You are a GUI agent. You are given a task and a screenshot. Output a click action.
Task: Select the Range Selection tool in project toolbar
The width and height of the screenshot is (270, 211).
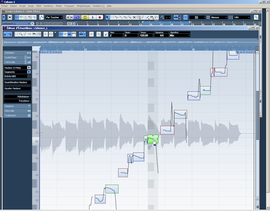(x=112, y=17)
